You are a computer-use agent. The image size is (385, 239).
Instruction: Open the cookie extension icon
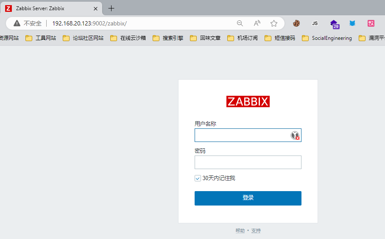(x=296, y=23)
